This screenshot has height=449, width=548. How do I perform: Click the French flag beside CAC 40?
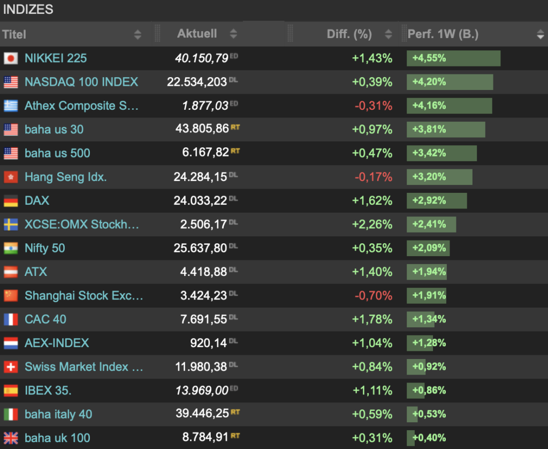(x=11, y=319)
